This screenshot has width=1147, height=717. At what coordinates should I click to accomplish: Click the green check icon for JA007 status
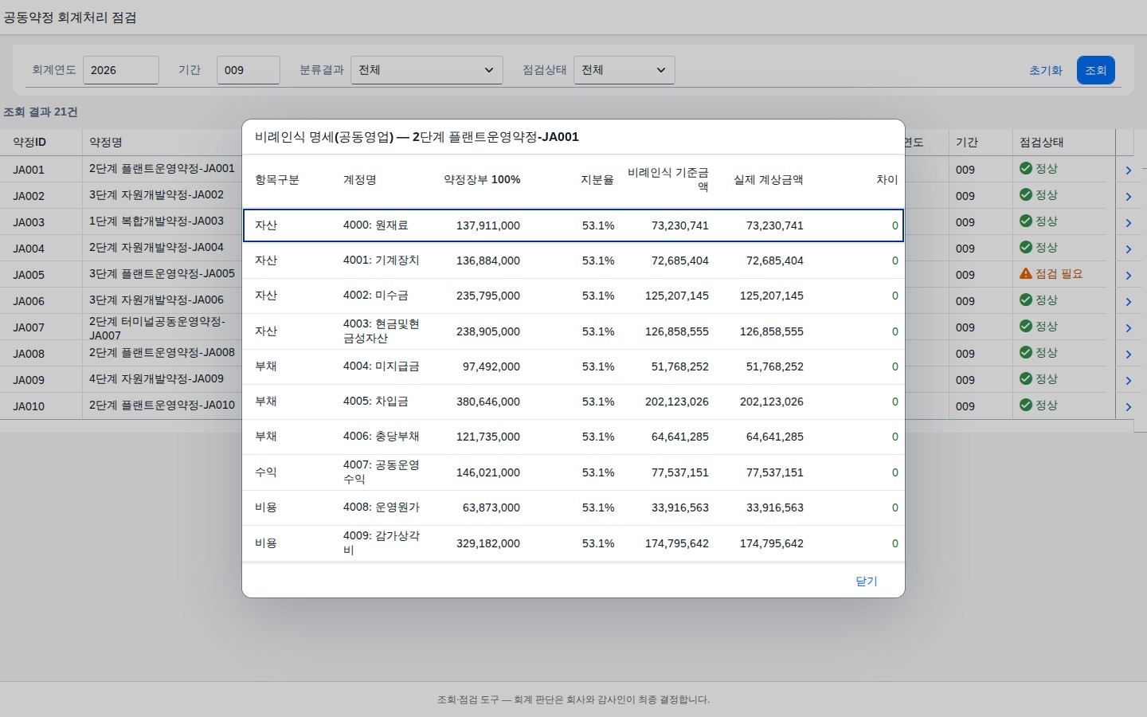(1026, 326)
